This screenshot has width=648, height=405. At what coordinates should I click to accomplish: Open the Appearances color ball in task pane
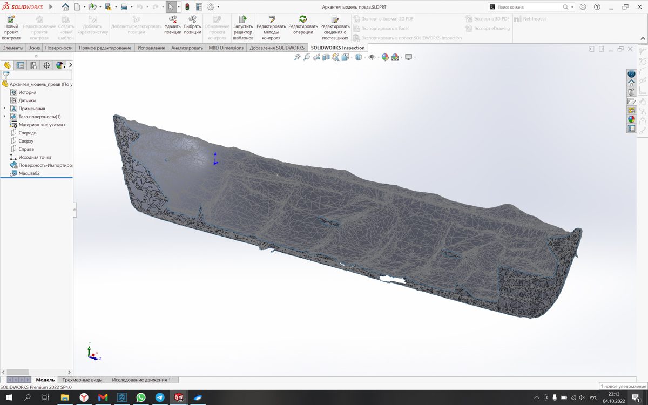pyautogui.click(x=631, y=119)
